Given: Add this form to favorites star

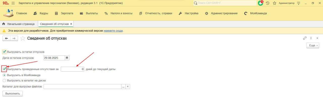Looking at the screenshot, I should click(x=23, y=38).
